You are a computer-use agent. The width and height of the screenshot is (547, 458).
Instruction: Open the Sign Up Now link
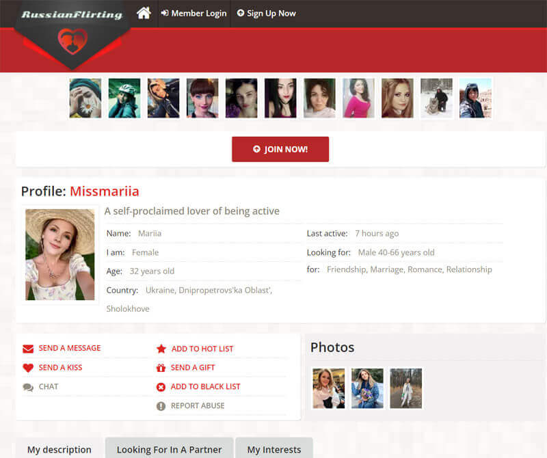point(266,13)
